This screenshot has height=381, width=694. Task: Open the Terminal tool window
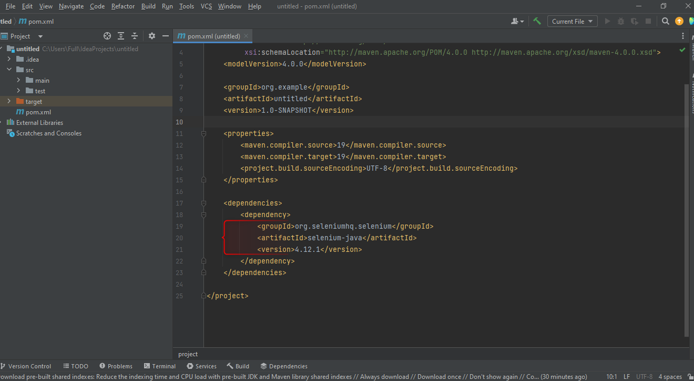tap(160, 366)
